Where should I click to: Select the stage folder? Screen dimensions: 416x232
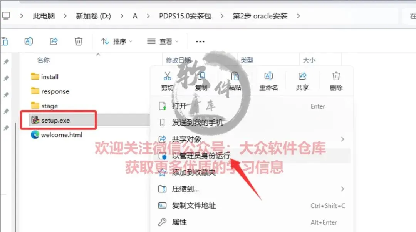(x=44, y=106)
